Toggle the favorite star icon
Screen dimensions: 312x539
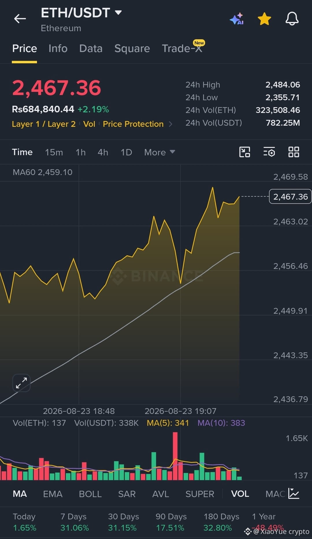point(264,19)
